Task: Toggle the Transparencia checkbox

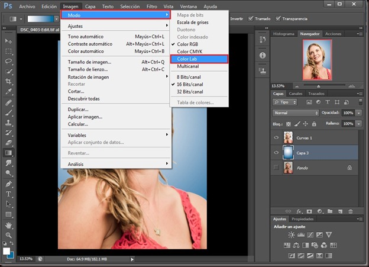Action: click(x=278, y=18)
